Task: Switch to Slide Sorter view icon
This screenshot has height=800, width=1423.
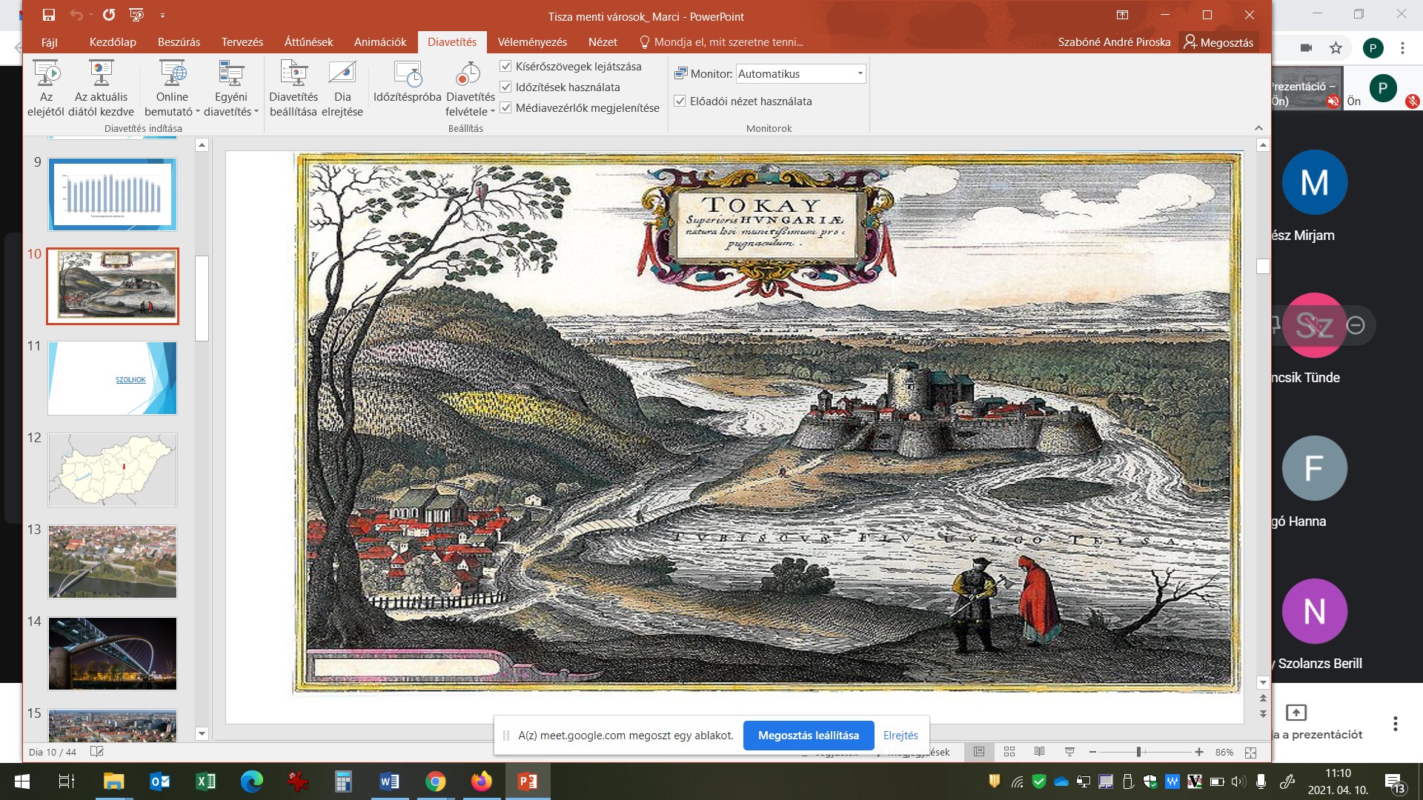Action: click(x=1009, y=752)
